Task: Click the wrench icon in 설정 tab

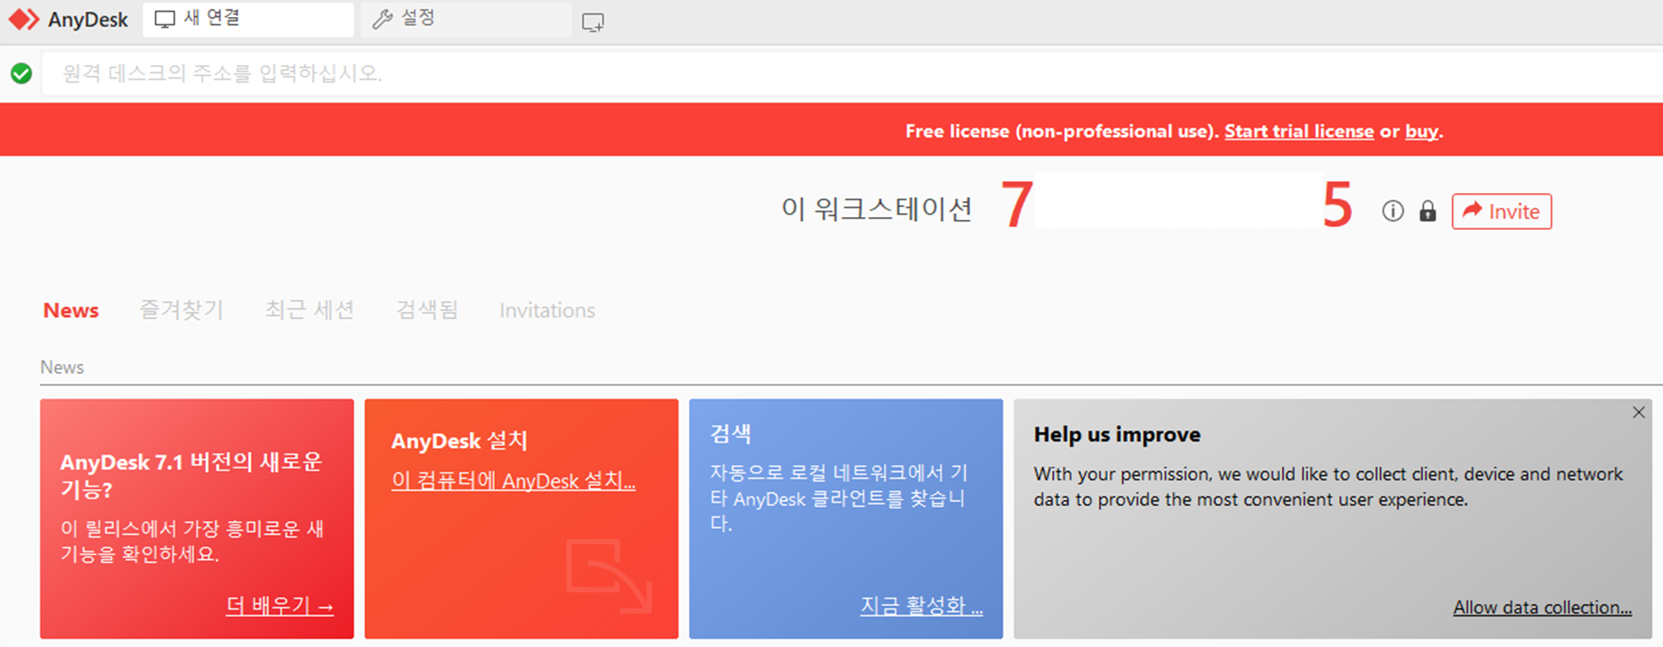Action: click(383, 19)
